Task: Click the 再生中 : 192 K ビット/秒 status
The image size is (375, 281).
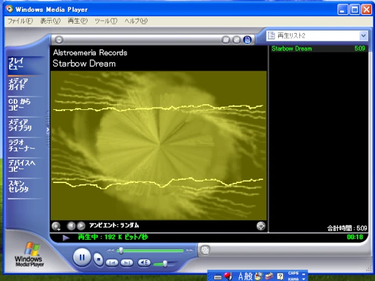Action: (x=113, y=237)
